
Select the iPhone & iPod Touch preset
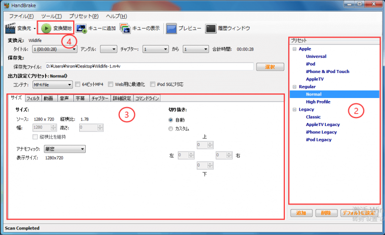tap(327, 71)
